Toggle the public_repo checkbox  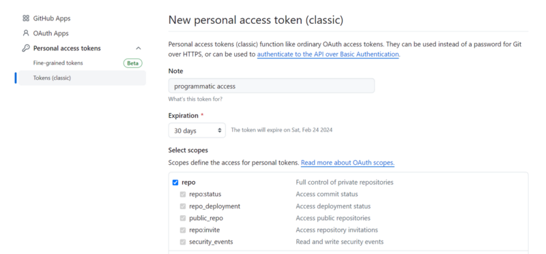(x=183, y=218)
